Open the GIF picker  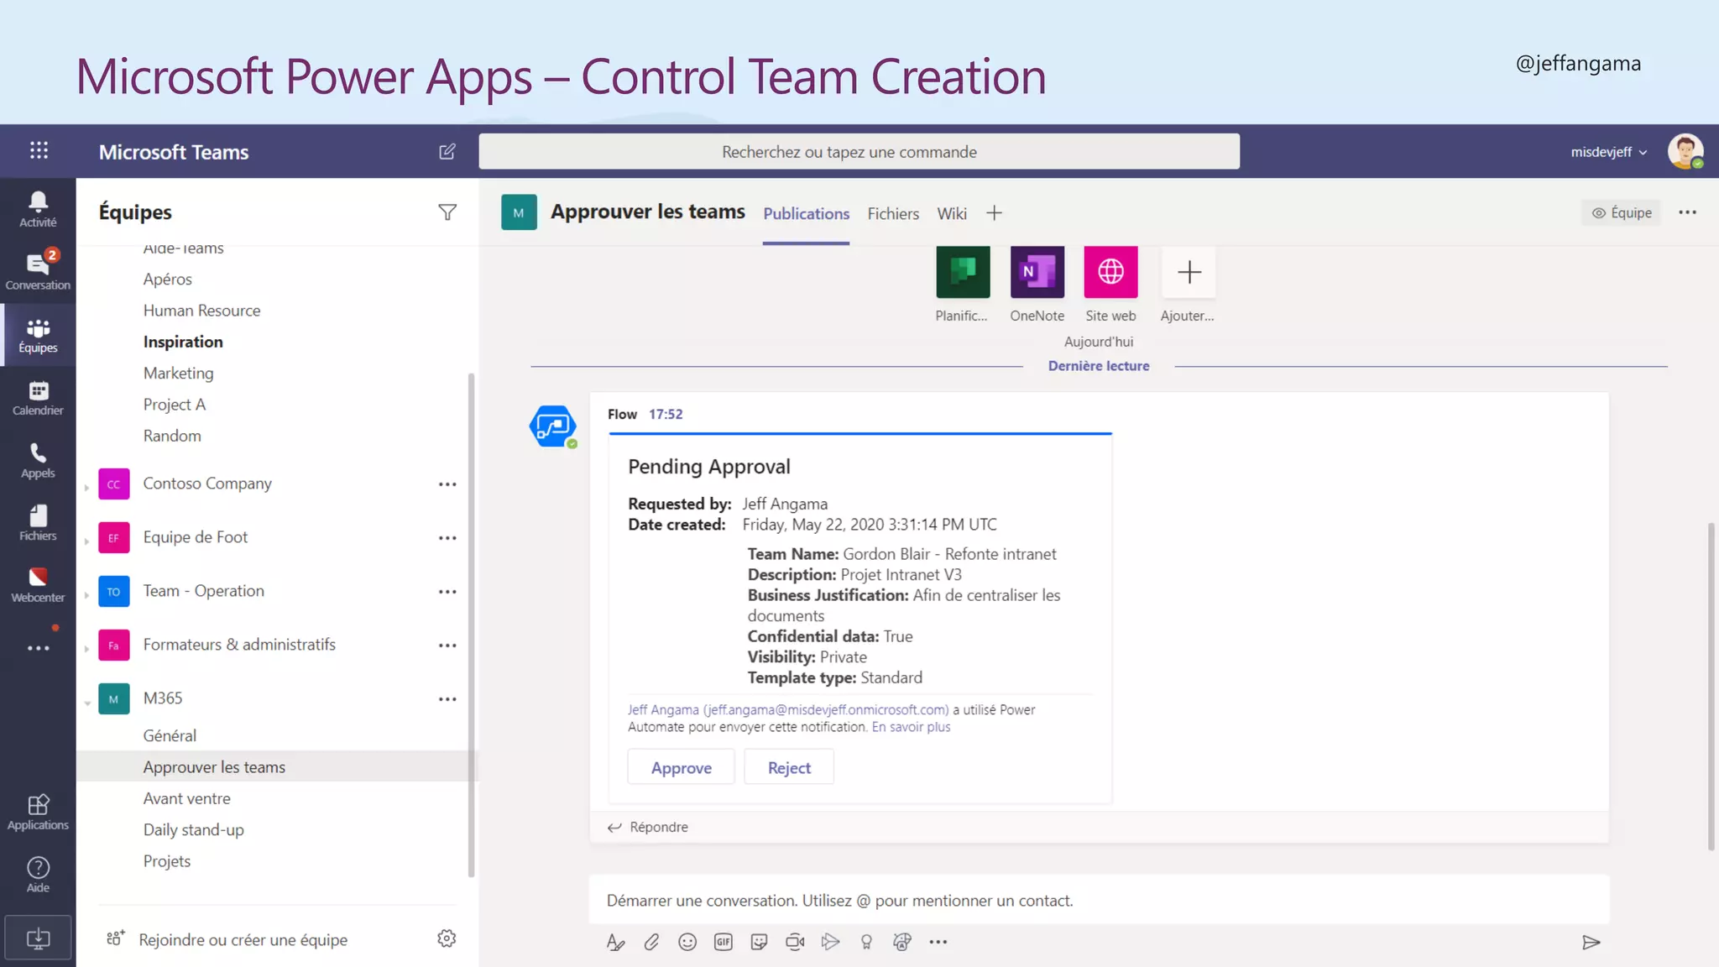724,942
